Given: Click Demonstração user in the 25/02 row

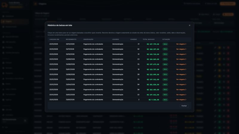Looking at the screenshot, I should click(118, 95).
